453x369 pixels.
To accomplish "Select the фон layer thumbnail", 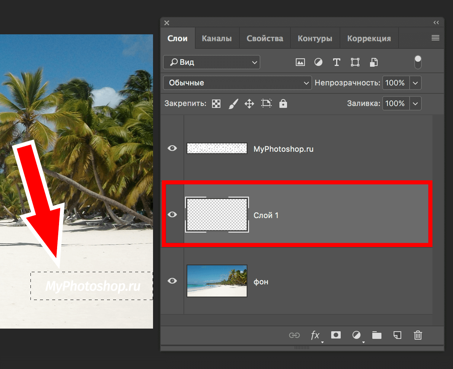I will pyautogui.click(x=217, y=281).
